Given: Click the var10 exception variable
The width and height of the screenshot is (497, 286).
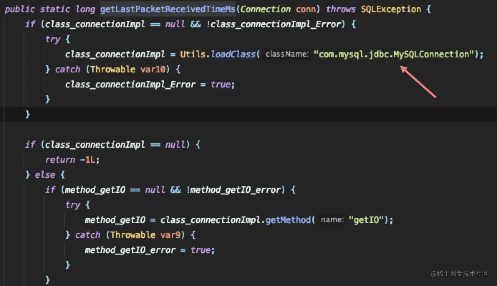Looking at the screenshot, I should 153,69.
